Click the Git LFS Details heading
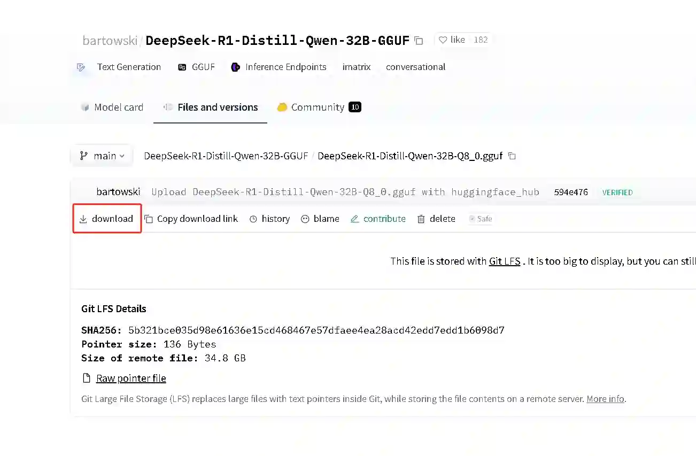 click(114, 308)
